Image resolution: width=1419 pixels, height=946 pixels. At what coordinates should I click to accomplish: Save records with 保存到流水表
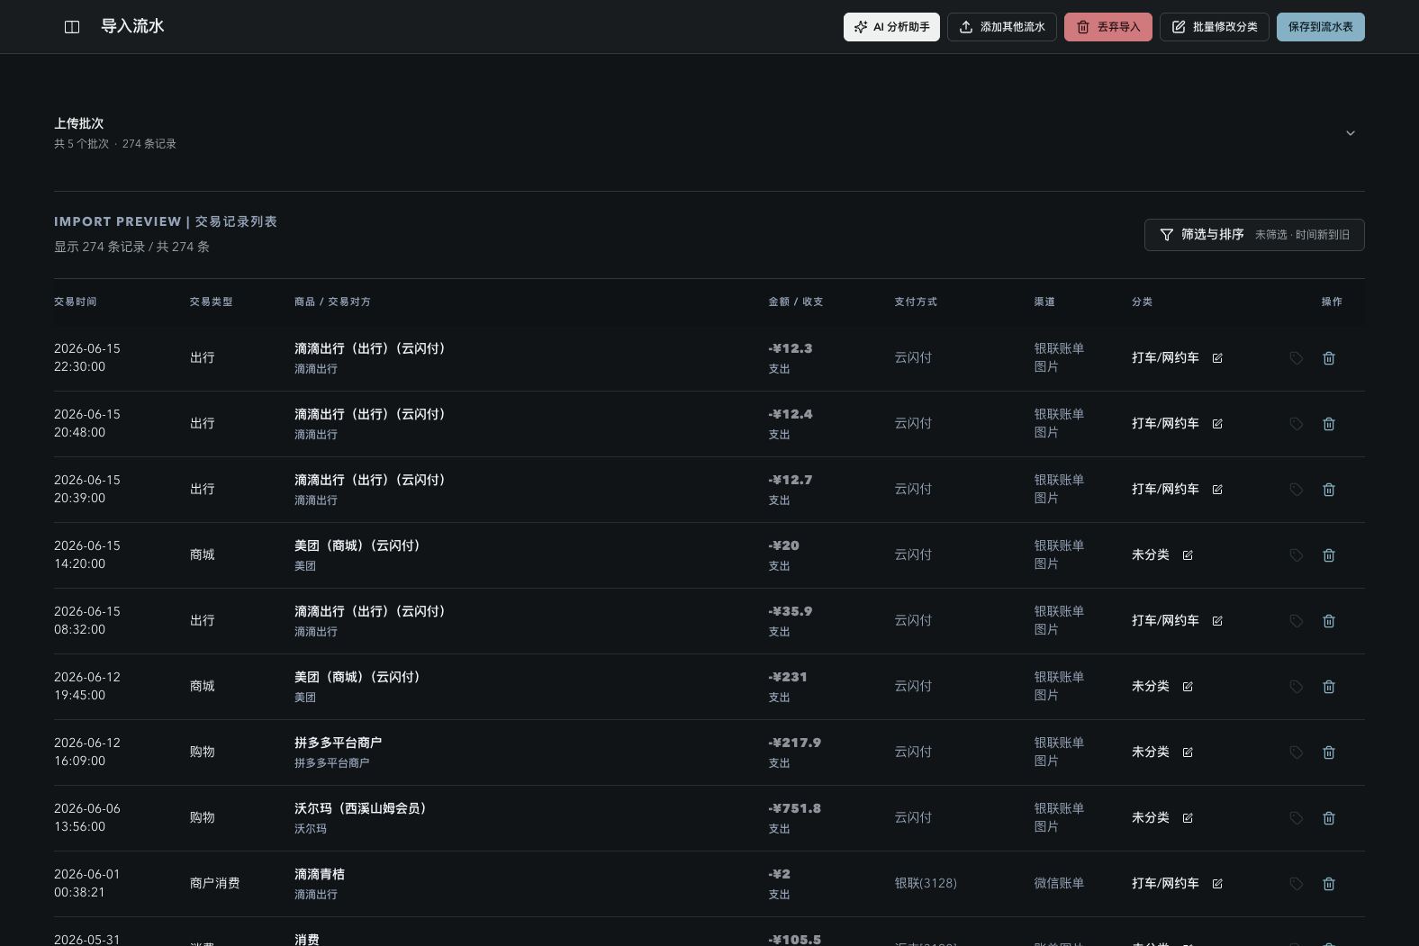[x=1320, y=27]
